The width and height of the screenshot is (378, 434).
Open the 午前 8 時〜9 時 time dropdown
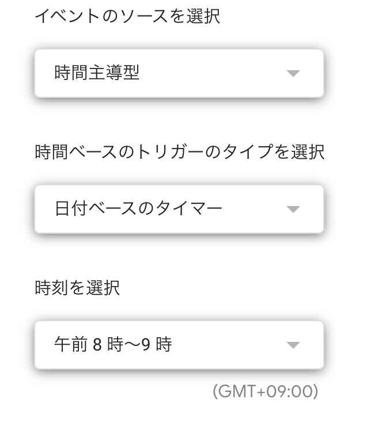pyautogui.click(x=179, y=345)
